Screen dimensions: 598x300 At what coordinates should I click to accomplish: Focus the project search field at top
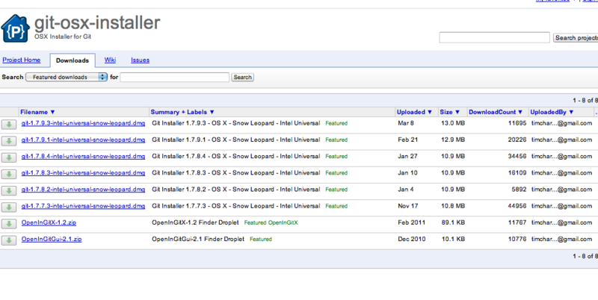click(x=494, y=37)
